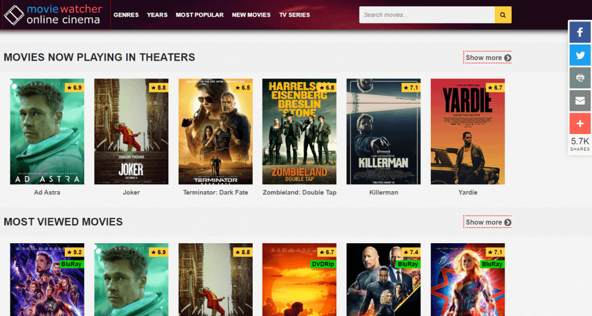Open the Yardie poster
Screen dimensions: 592x316
(468, 132)
